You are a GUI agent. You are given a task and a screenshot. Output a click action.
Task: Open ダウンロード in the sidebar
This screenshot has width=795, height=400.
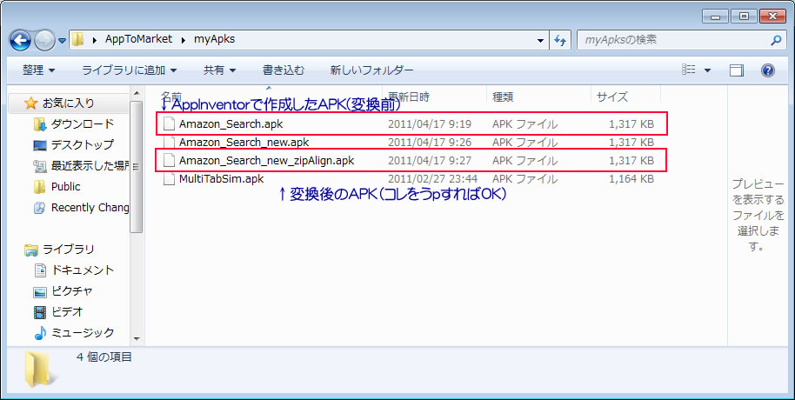click(82, 123)
